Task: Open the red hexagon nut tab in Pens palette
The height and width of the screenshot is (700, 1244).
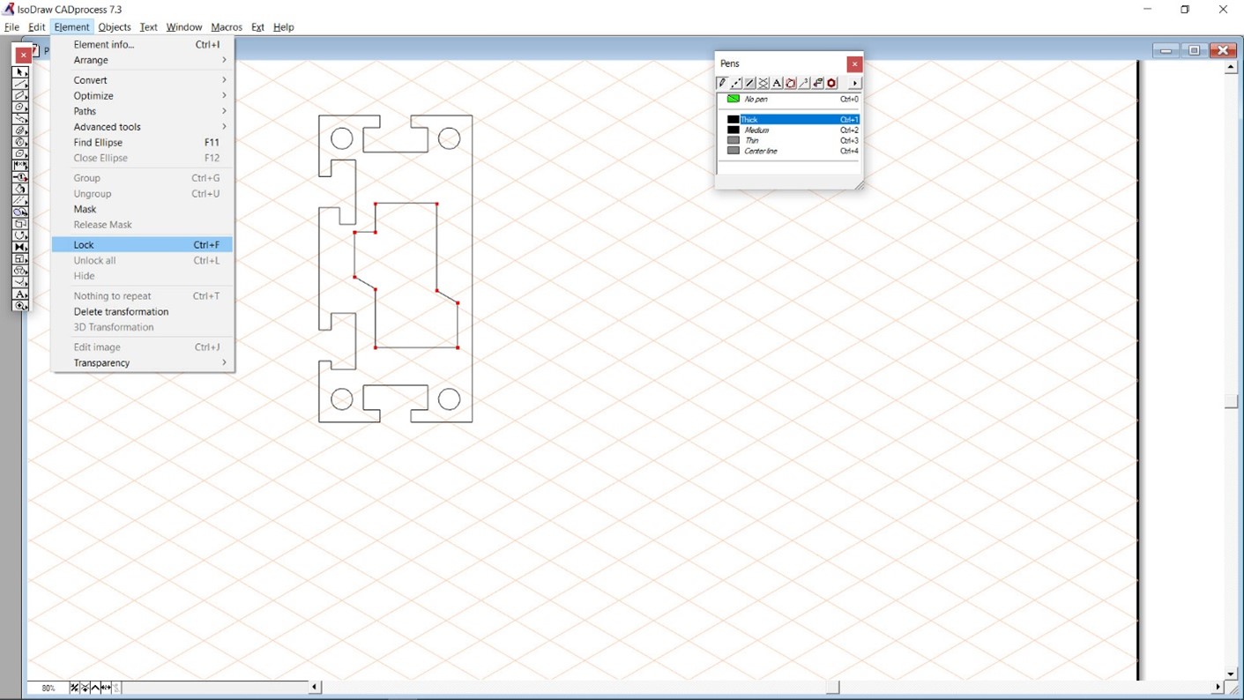Action: [x=831, y=83]
